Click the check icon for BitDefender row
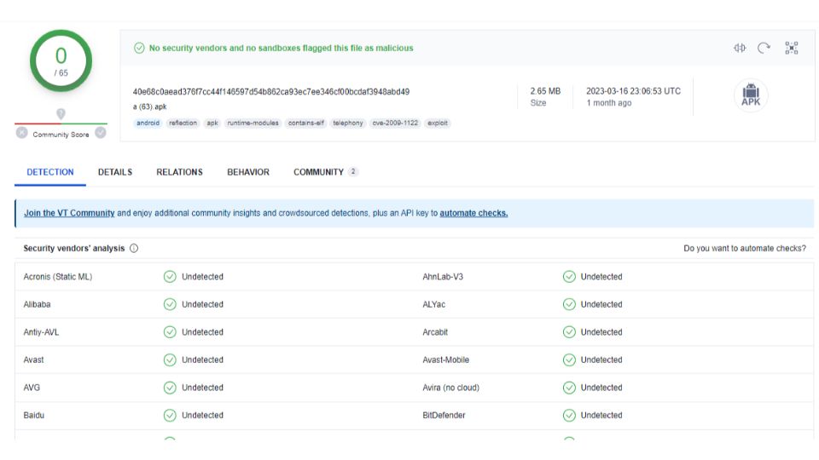 tap(569, 415)
